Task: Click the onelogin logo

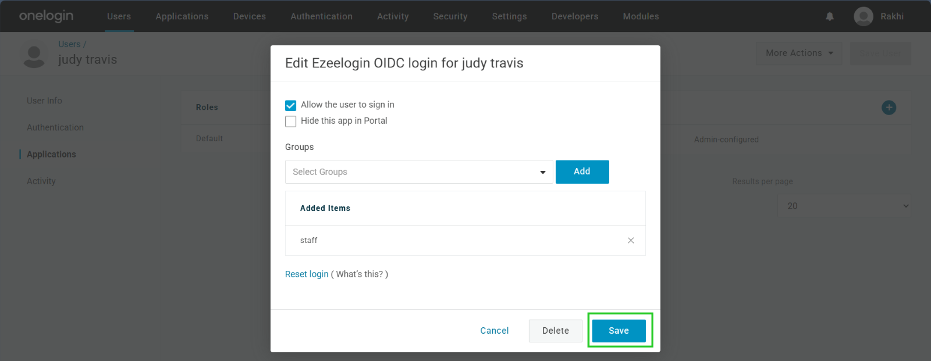Action: [47, 16]
